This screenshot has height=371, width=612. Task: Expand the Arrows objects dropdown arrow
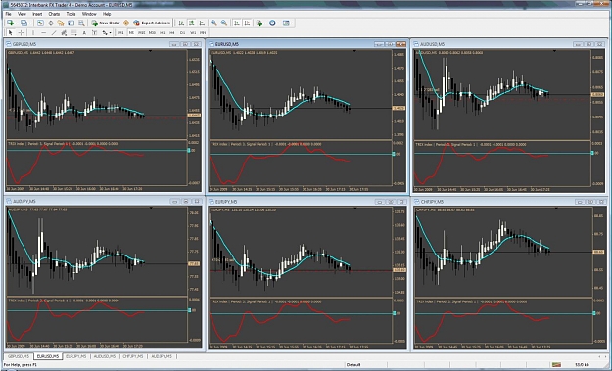click(x=111, y=32)
